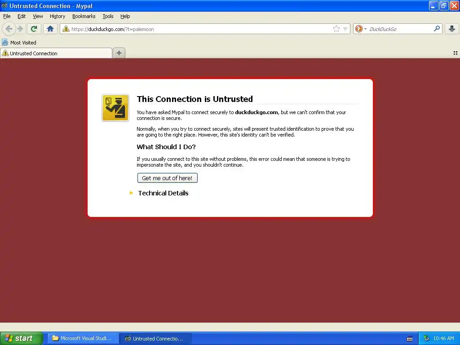
Task: Select the Untrusted Connection tab
Action: click(56, 53)
